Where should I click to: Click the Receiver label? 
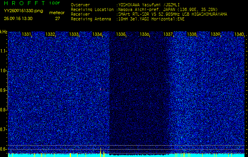click(80, 15)
